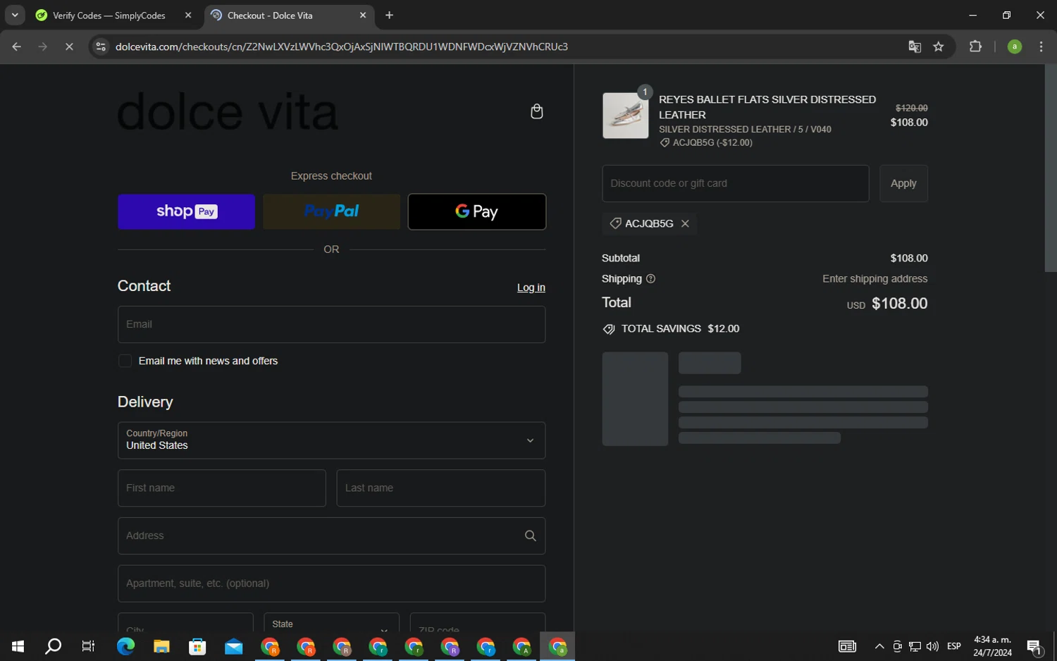Expand the Country/Region dropdown
1057x661 pixels.
pos(331,440)
